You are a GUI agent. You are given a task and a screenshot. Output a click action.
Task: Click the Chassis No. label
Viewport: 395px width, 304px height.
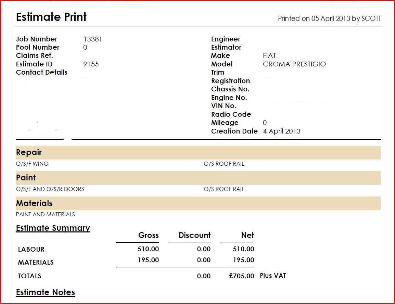point(230,89)
